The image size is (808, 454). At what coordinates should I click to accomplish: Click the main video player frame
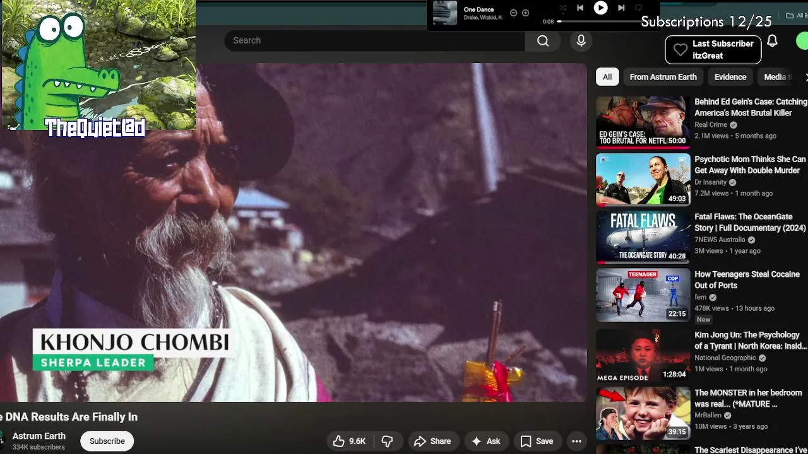pyautogui.click(x=294, y=232)
